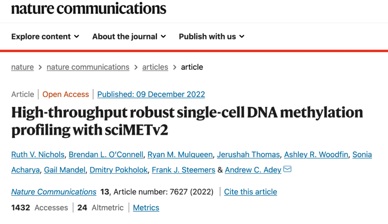This screenshot has height=224, width=388.
Task: Click the nature communications logo
Action: coord(89,8)
